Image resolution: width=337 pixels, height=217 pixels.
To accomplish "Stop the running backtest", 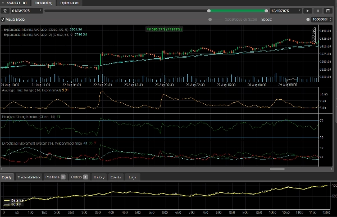I will point(318,11).
